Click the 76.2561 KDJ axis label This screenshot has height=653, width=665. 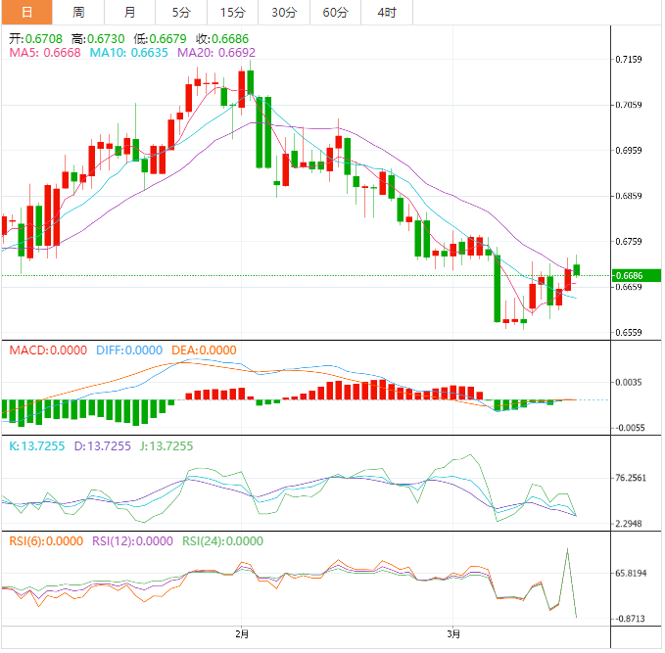(x=631, y=479)
